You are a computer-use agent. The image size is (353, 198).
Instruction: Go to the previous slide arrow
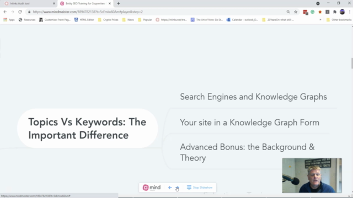click(x=170, y=188)
